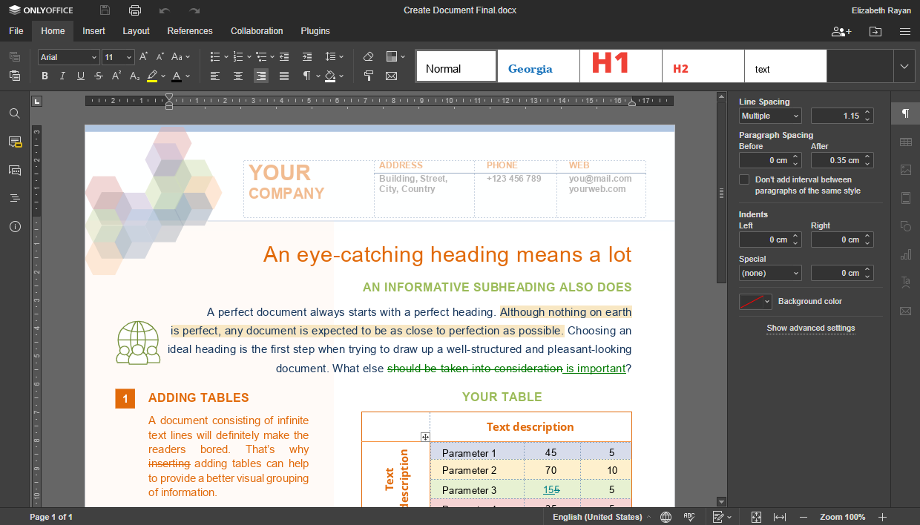Open the Text Art settings panel
The image size is (920, 525).
904,282
